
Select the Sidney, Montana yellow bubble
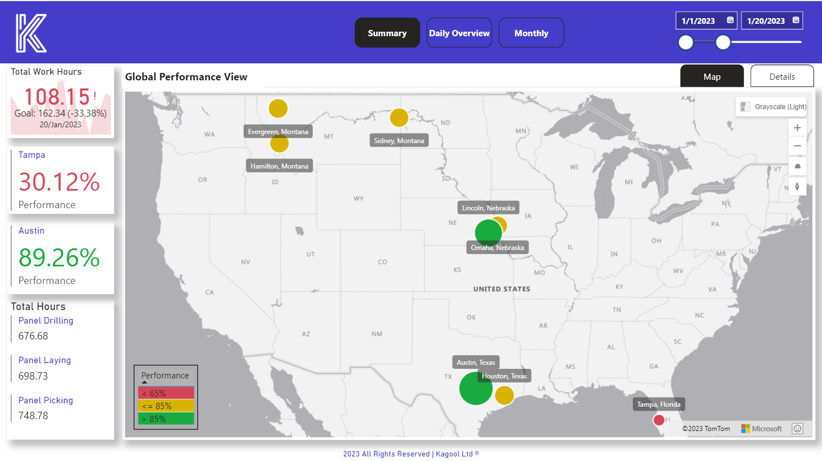(x=399, y=118)
